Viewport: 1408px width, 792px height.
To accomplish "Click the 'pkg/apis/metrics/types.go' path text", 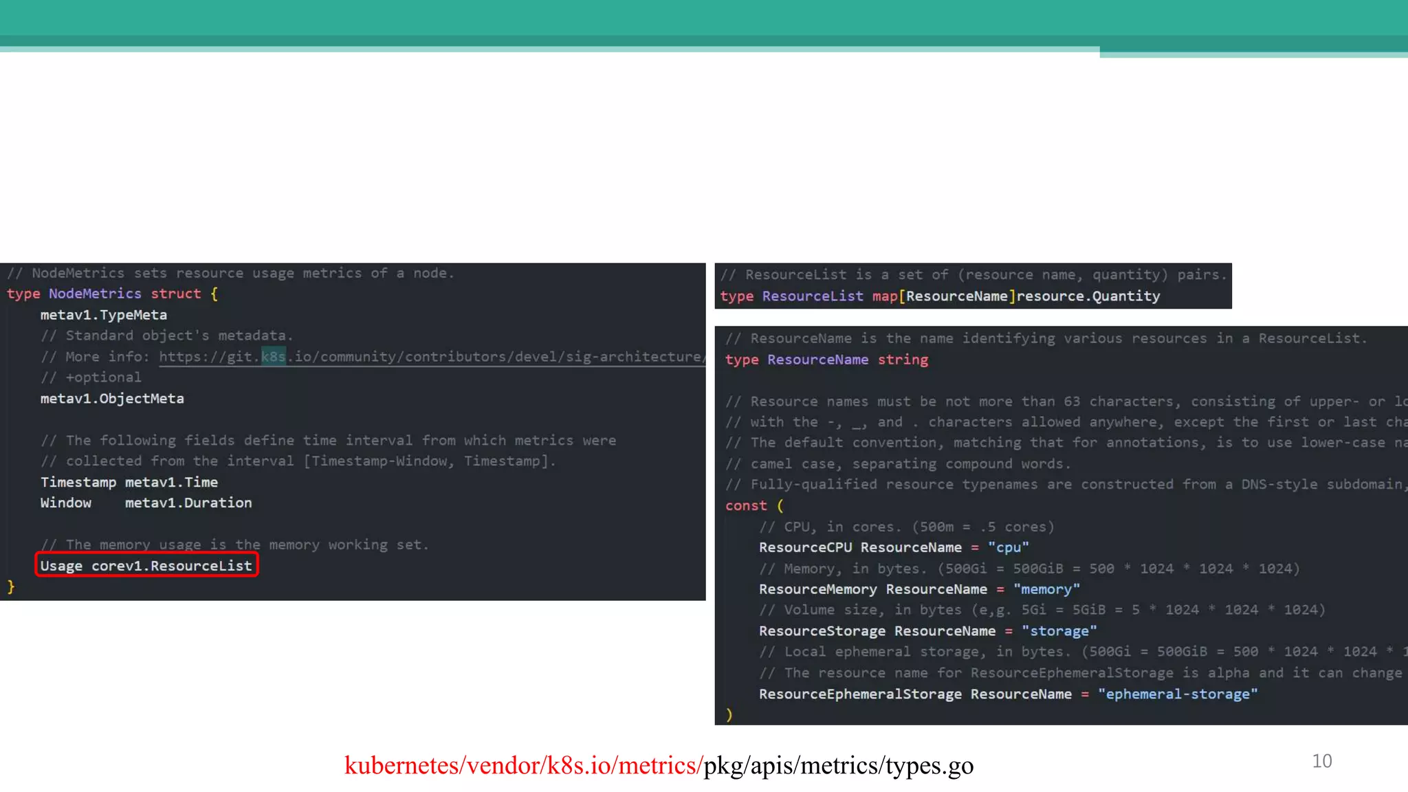I will coord(839,765).
